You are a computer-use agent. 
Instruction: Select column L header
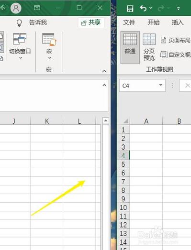[x=79, y=121]
